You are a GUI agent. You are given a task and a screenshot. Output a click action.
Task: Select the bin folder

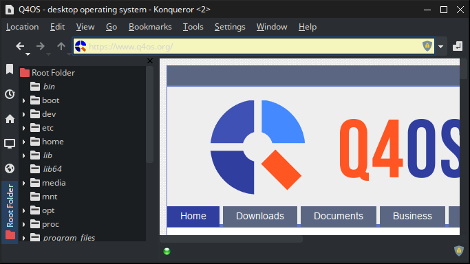43,87
